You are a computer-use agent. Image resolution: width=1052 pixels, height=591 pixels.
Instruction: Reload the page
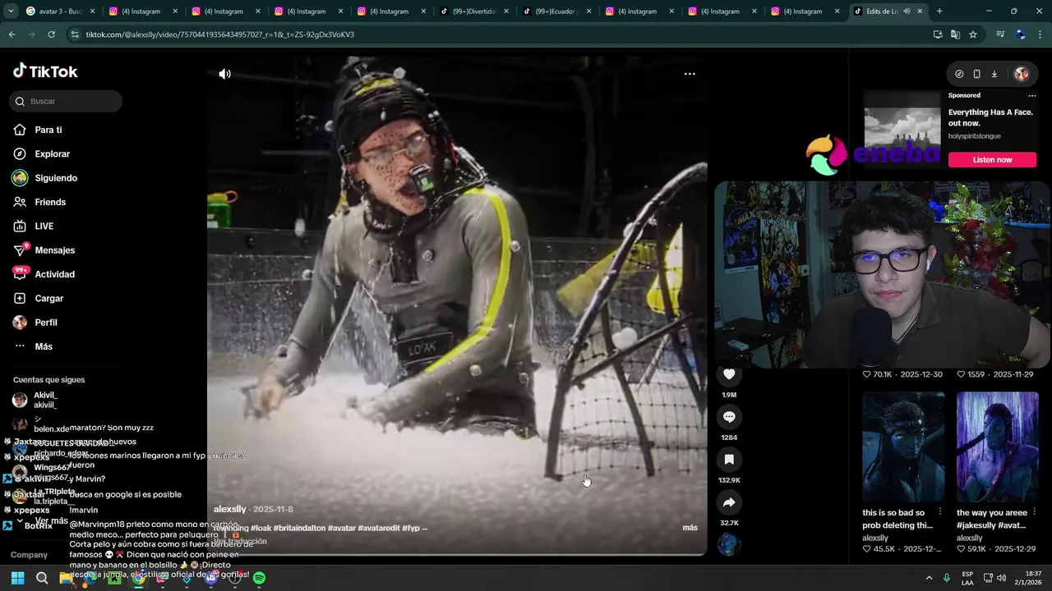click(x=51, y=34)
